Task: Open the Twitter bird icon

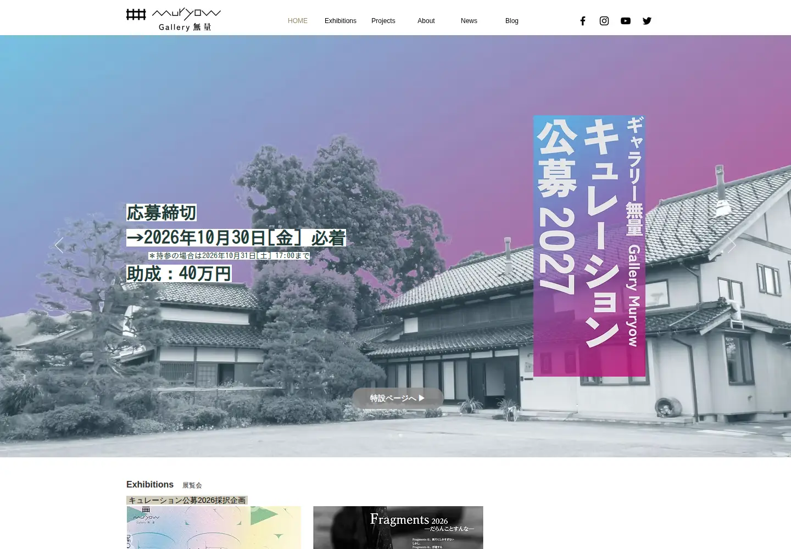Action: click(647, 21)
